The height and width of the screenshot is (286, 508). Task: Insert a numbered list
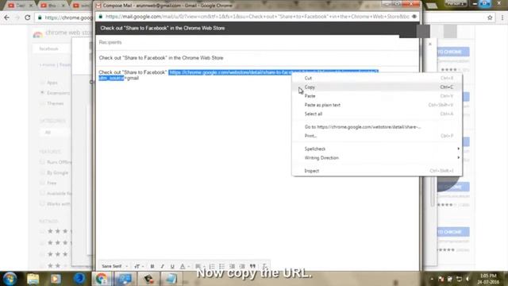coord(212,266)
